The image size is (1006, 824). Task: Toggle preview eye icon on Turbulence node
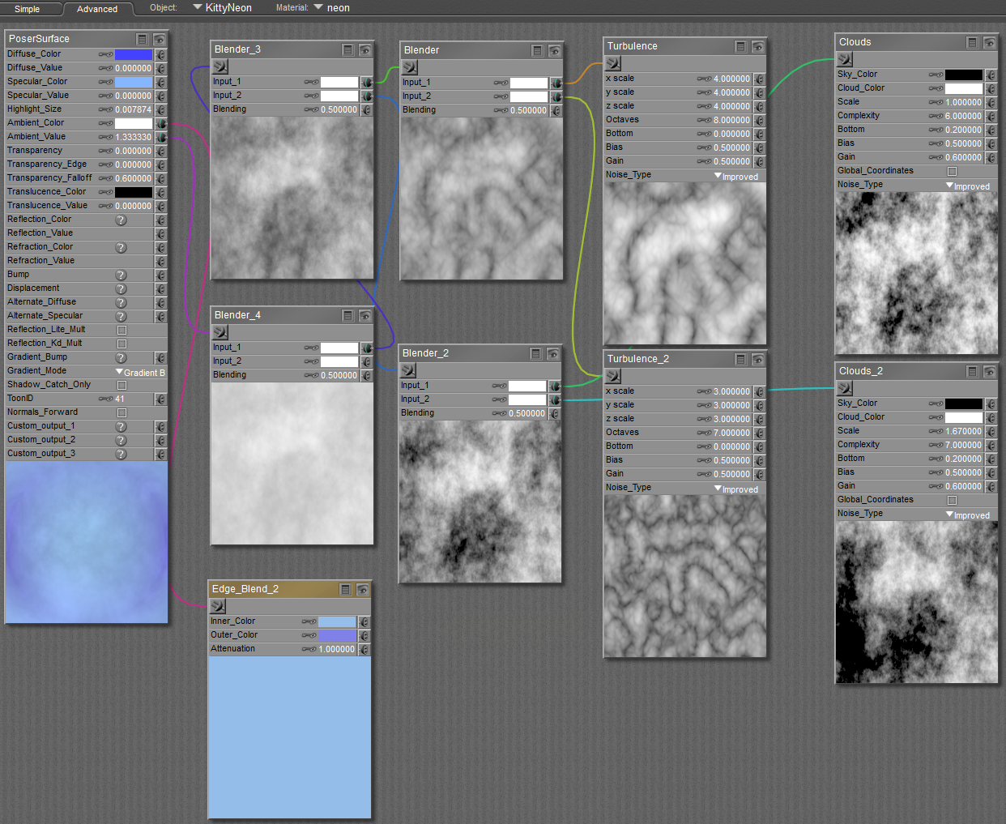coord(757,47)
